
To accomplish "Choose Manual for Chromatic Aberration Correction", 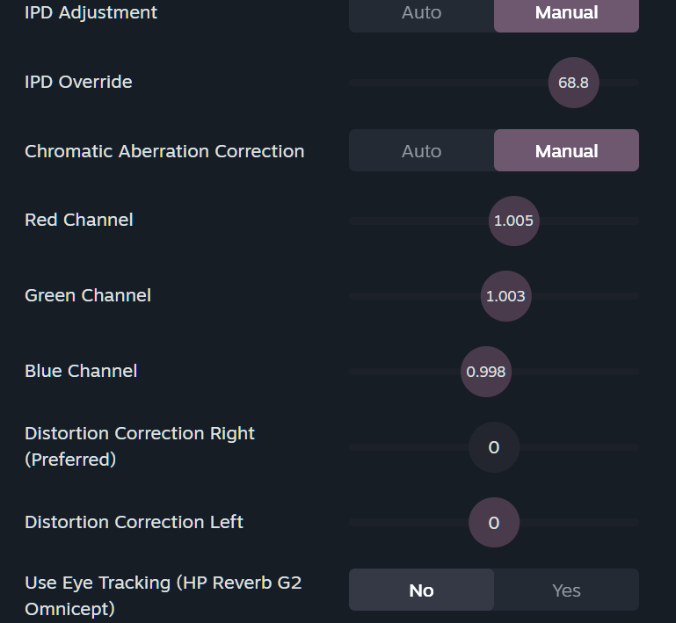I will coord(566,151).
